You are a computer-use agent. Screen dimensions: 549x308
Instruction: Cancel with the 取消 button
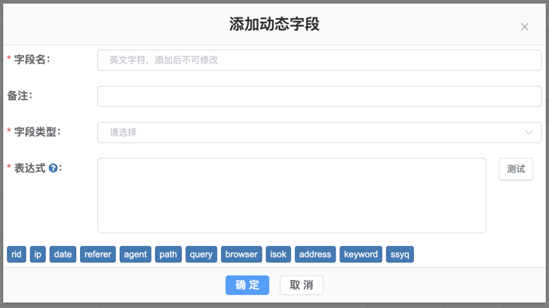[301, 285]
